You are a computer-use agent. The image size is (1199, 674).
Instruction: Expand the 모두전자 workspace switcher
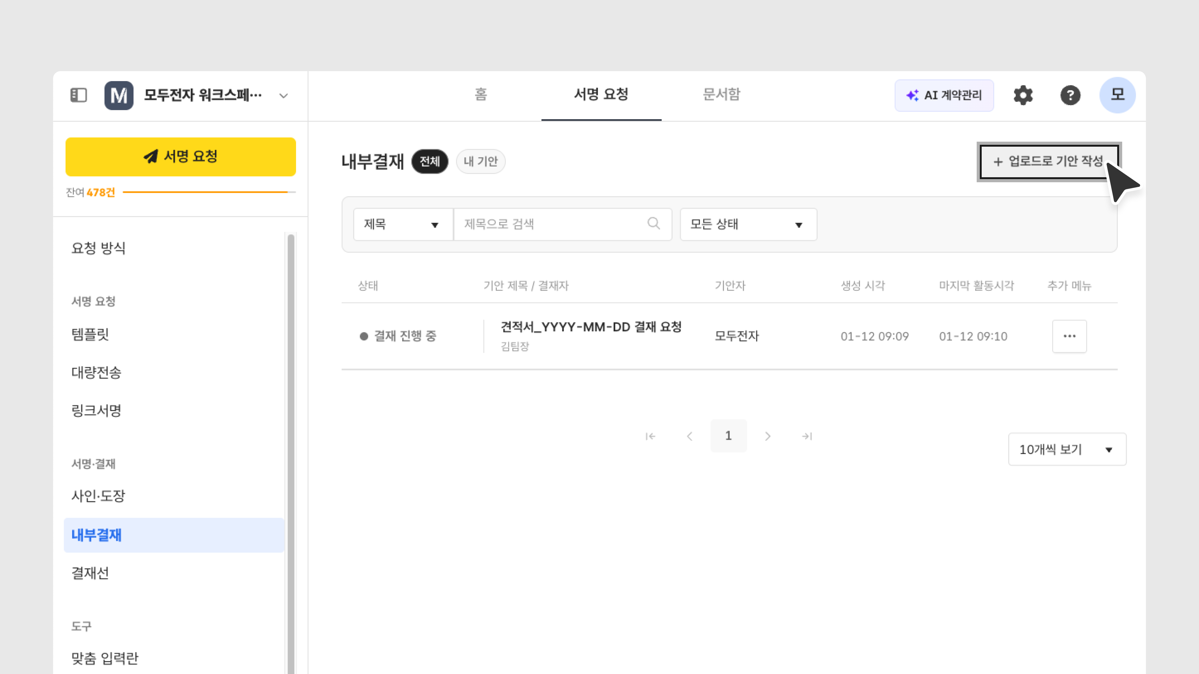(x=283, y=96)
